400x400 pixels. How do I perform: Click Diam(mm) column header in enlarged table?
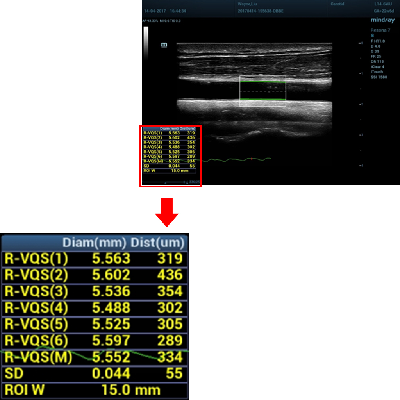coord(95,243)
